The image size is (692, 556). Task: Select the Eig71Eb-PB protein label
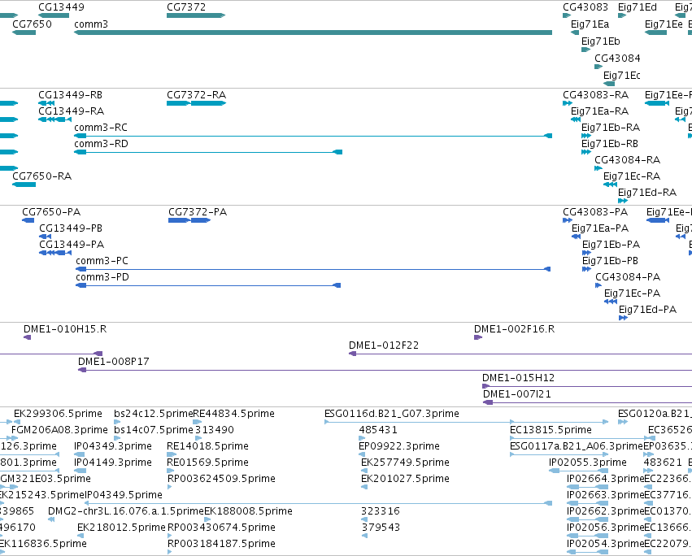[x=611, y=261]
